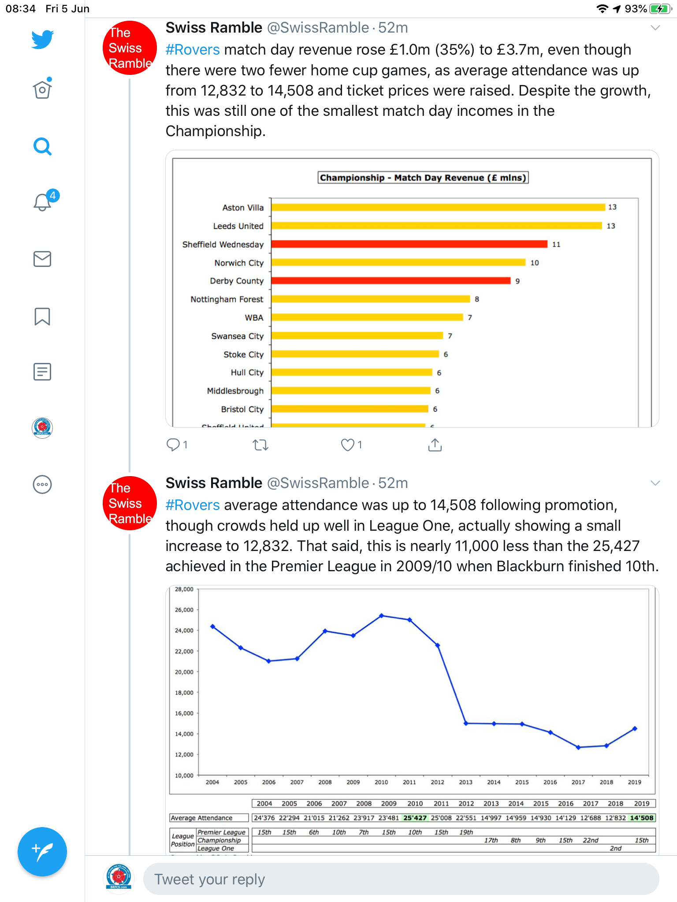This screenshot has height=902, width=677.
Task: Expand options chevron on first tweet
Action: 655,28
